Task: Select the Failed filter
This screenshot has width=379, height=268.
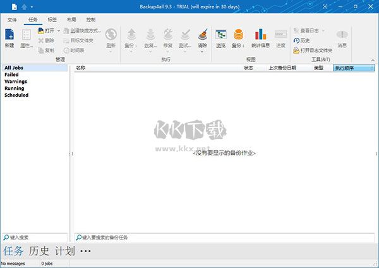Action: [11, 75]
